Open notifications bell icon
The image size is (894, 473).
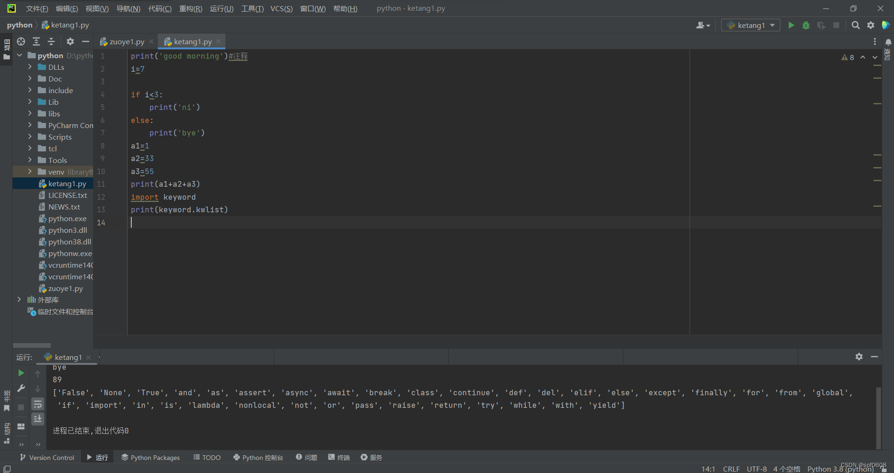pyautogui.click(x=888, y=42)
